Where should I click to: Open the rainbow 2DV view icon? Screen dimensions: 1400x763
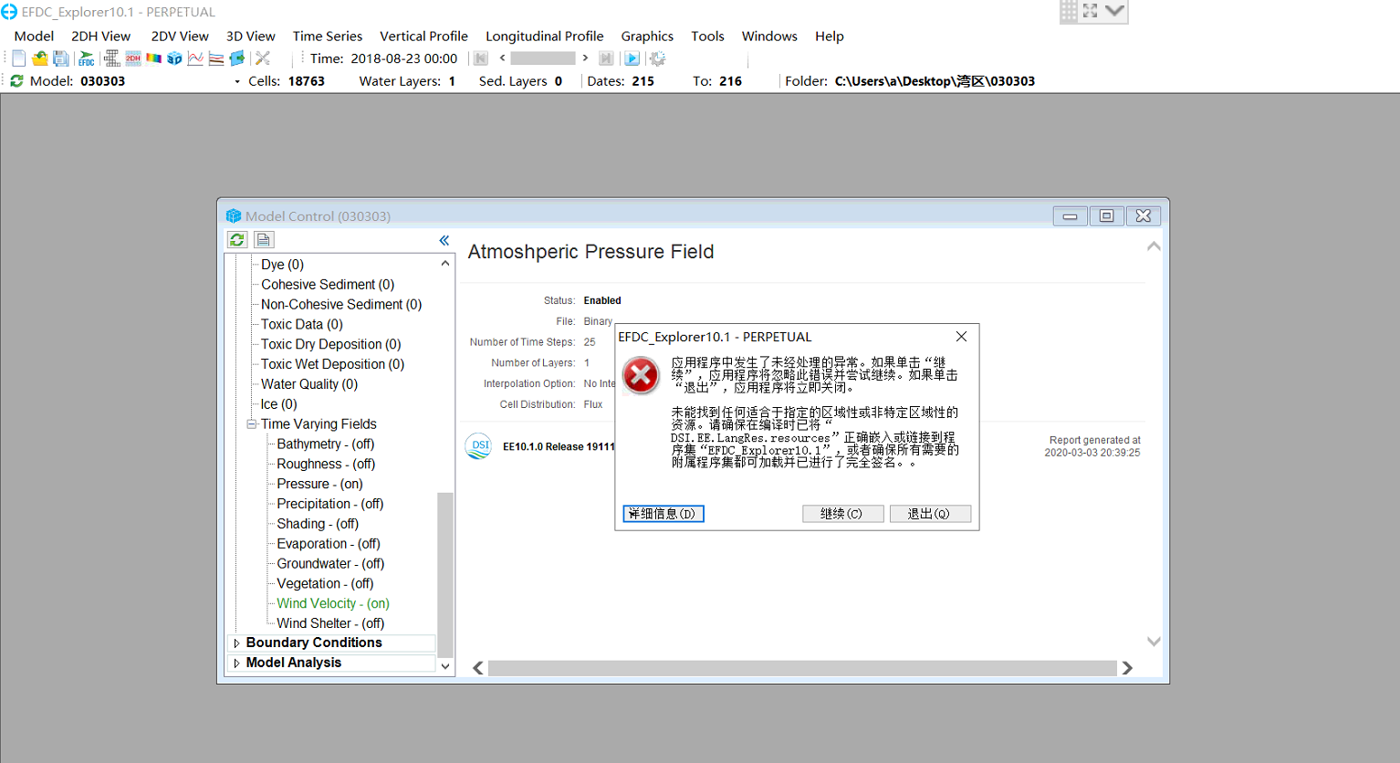(x=154, y=58)
